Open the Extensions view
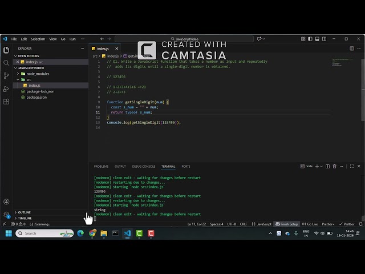The image size is (365, 274). [6, 102]
